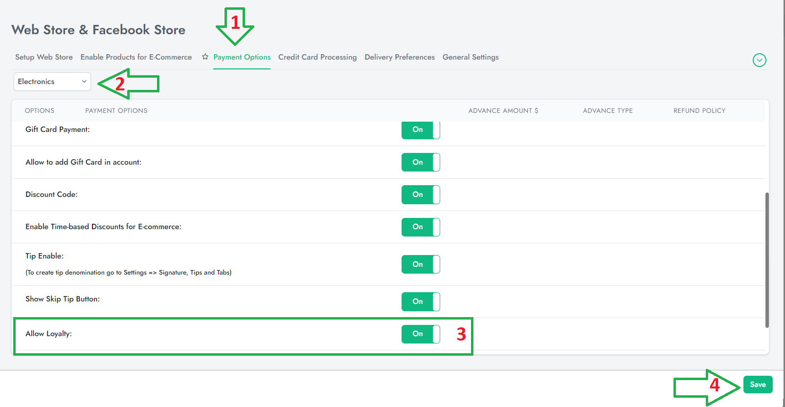This screenshot has height=407, width=785.
Task: Open Enable Products for E-Commerce tab
Action: [136, 57]
